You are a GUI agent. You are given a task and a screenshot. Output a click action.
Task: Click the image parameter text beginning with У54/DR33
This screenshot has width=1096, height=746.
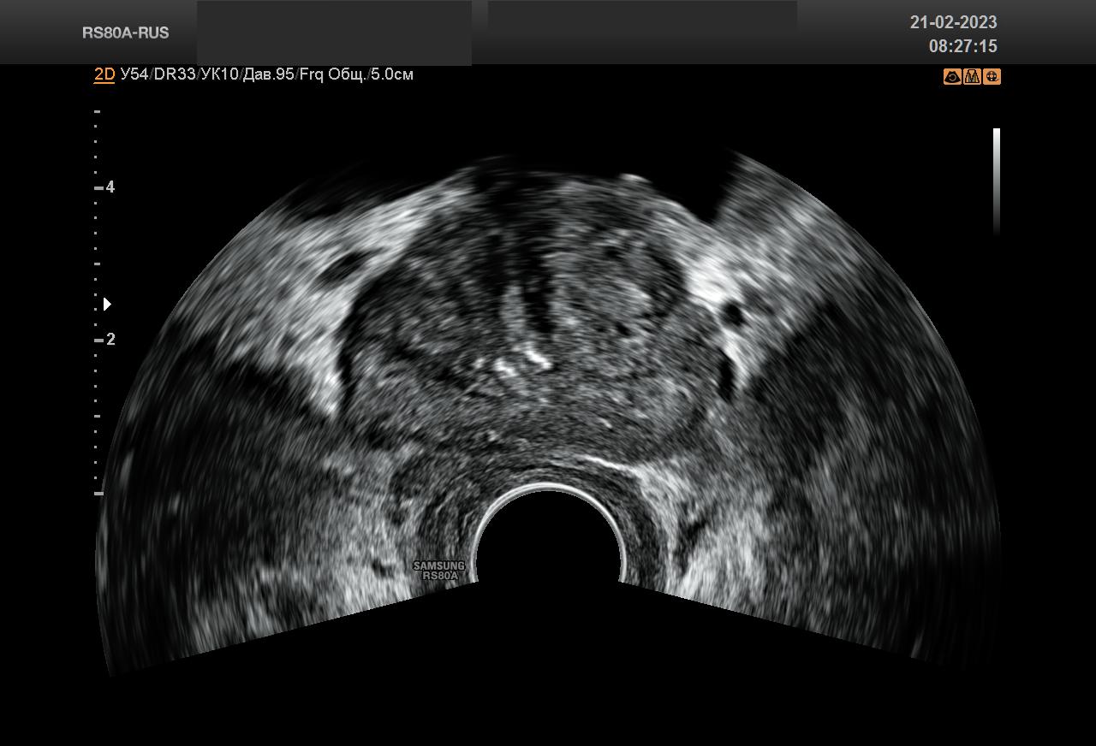pyautogui.click(x=267, y=74)
